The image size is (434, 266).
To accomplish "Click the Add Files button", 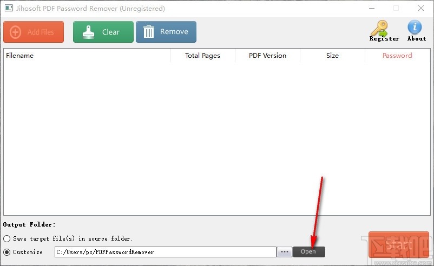I will tap(34, 32).
